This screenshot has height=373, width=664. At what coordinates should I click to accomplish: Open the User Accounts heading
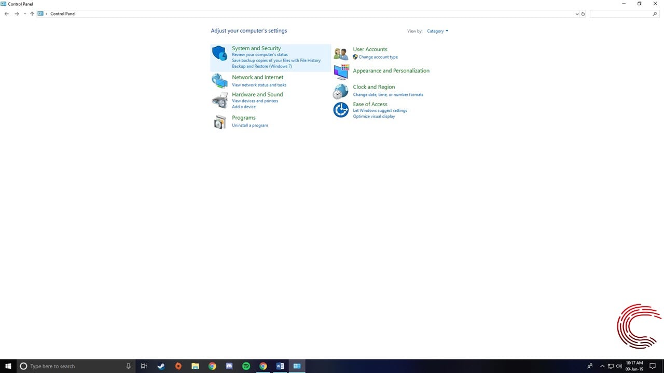(370, 49)
